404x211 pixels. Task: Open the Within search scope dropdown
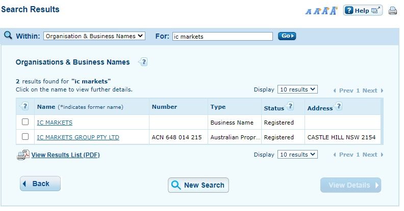94,36
